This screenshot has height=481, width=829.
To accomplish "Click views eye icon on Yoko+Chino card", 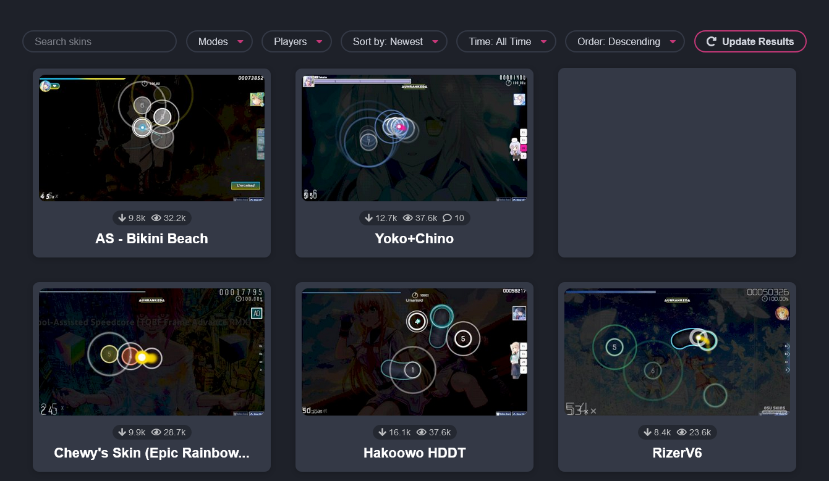I will click(408, 218).
